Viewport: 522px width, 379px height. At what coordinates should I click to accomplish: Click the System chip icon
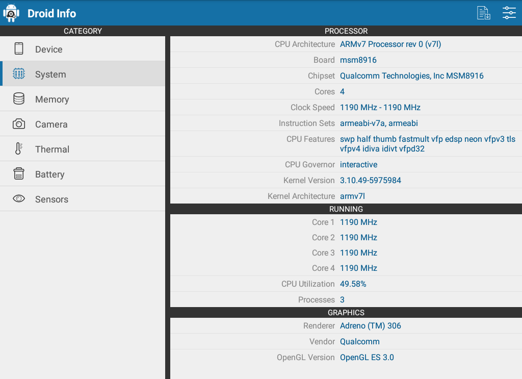[x=19, y=74]
